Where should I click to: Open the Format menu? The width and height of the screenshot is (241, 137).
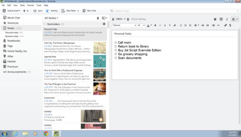(30, 5)
